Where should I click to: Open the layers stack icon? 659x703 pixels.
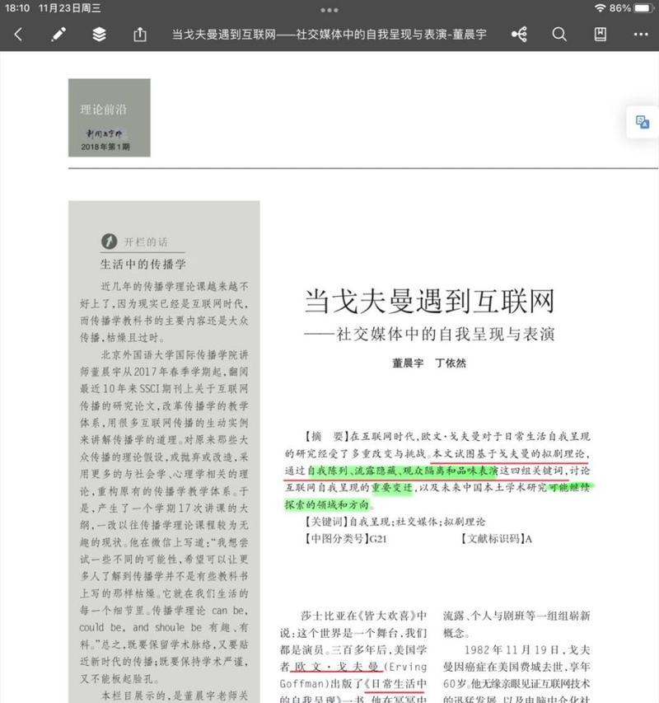coord(99,35)
